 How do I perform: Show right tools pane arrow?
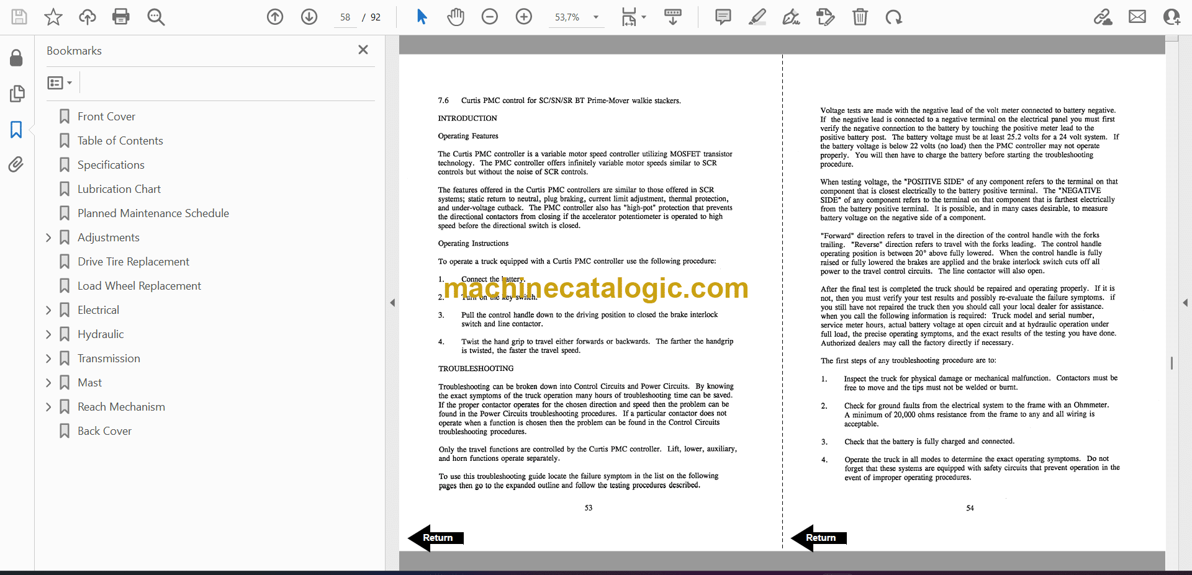pyautogui.click(x=1185, y=303)
